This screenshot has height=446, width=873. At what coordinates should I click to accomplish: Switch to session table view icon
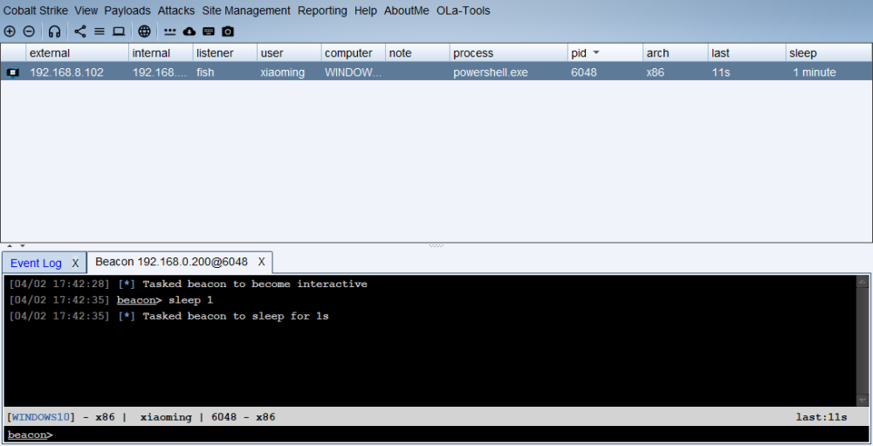pos(100,31)
